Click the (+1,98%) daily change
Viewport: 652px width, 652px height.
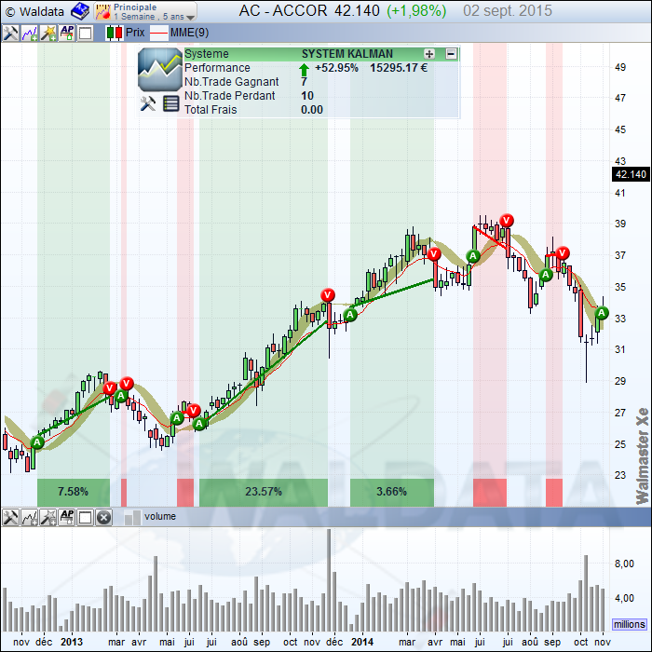(x=416, y=11)
